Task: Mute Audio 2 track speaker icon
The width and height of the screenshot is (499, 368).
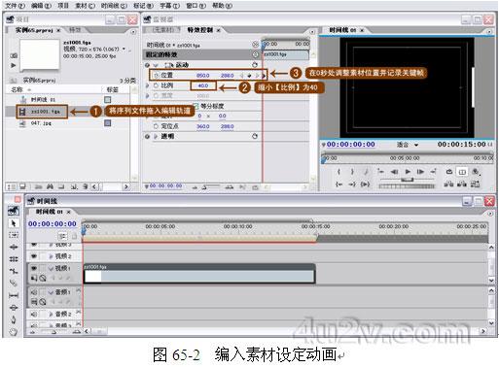Action: point(34,314)
